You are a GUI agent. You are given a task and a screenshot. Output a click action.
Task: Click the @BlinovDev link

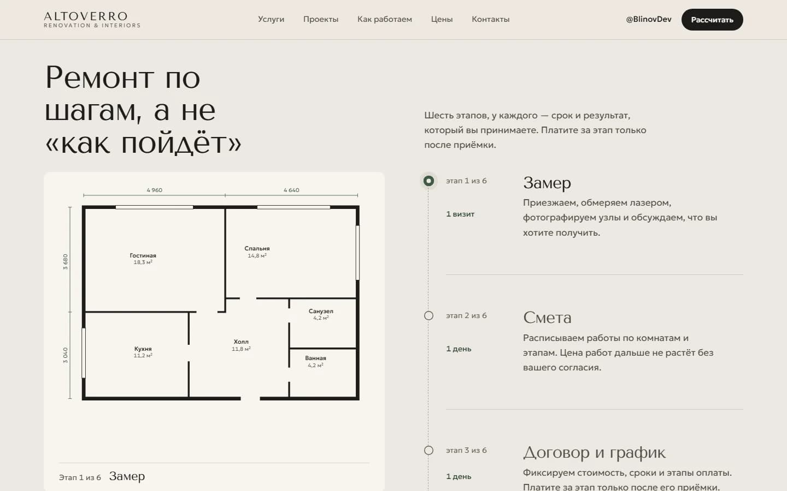click(x=649, y=19)
